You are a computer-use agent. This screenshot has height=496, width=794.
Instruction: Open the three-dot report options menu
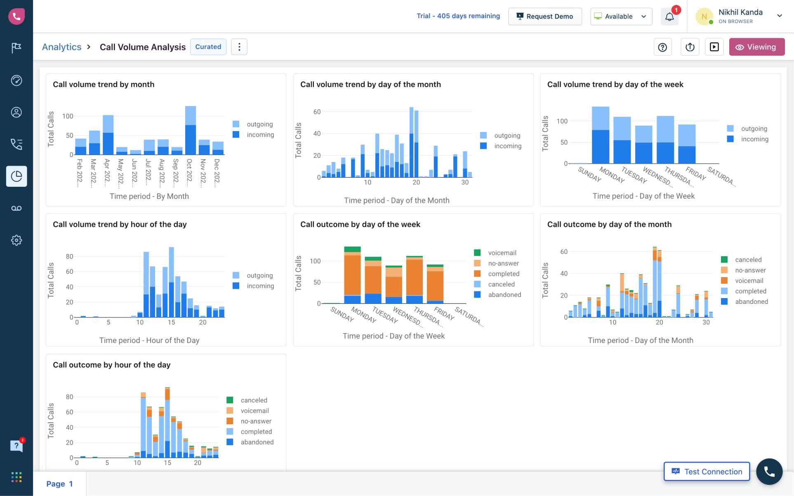[x=239, y=47]
